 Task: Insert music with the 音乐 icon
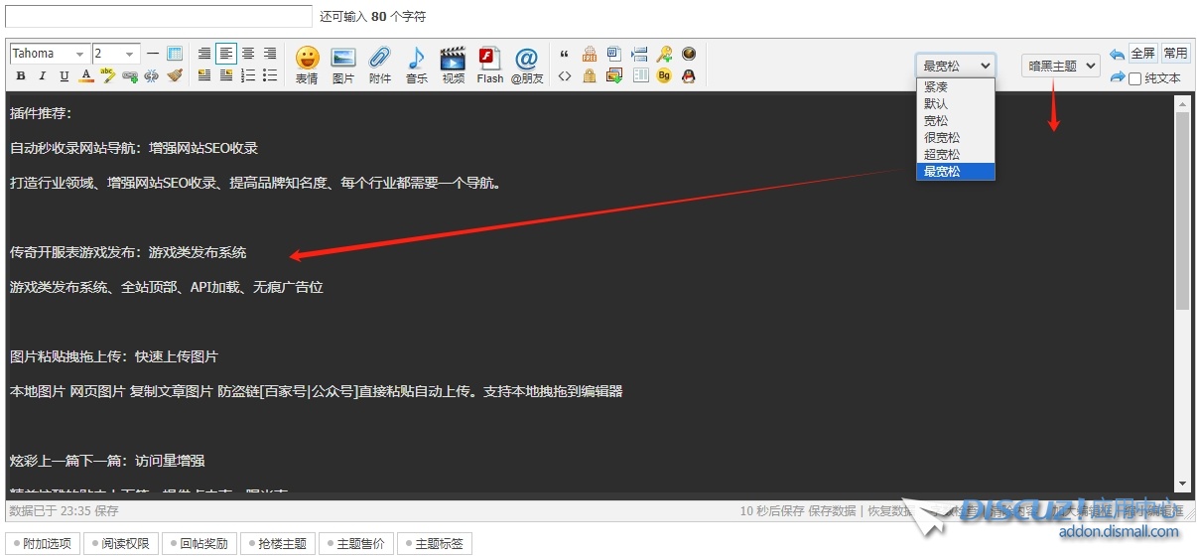(416, 59)
